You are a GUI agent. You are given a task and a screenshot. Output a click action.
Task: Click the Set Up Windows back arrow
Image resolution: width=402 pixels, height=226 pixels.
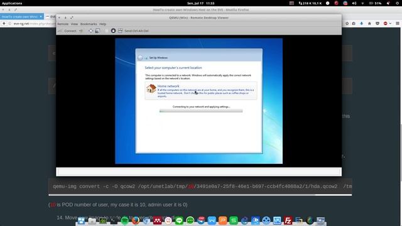click(x=140, y=58)
